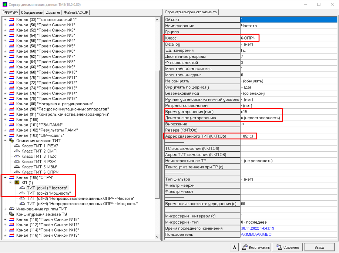
Task: Click the icon of ТИТ (об=2) Мощность
Action: point(22,193)
